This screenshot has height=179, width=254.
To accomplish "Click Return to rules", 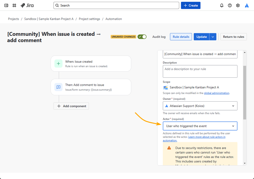I will coord(233,37).
